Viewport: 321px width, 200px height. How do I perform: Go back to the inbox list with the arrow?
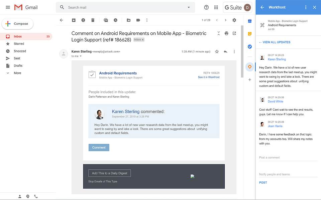(62, 20)
